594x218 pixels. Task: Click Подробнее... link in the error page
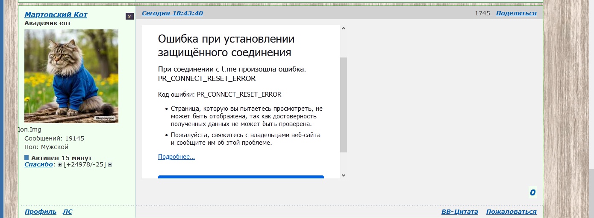pos(176,157)
